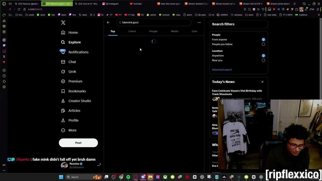Open Extensions cube in Opera sidebar
Viewport: 322px width, 181px height.
click(x=4, y=81)
